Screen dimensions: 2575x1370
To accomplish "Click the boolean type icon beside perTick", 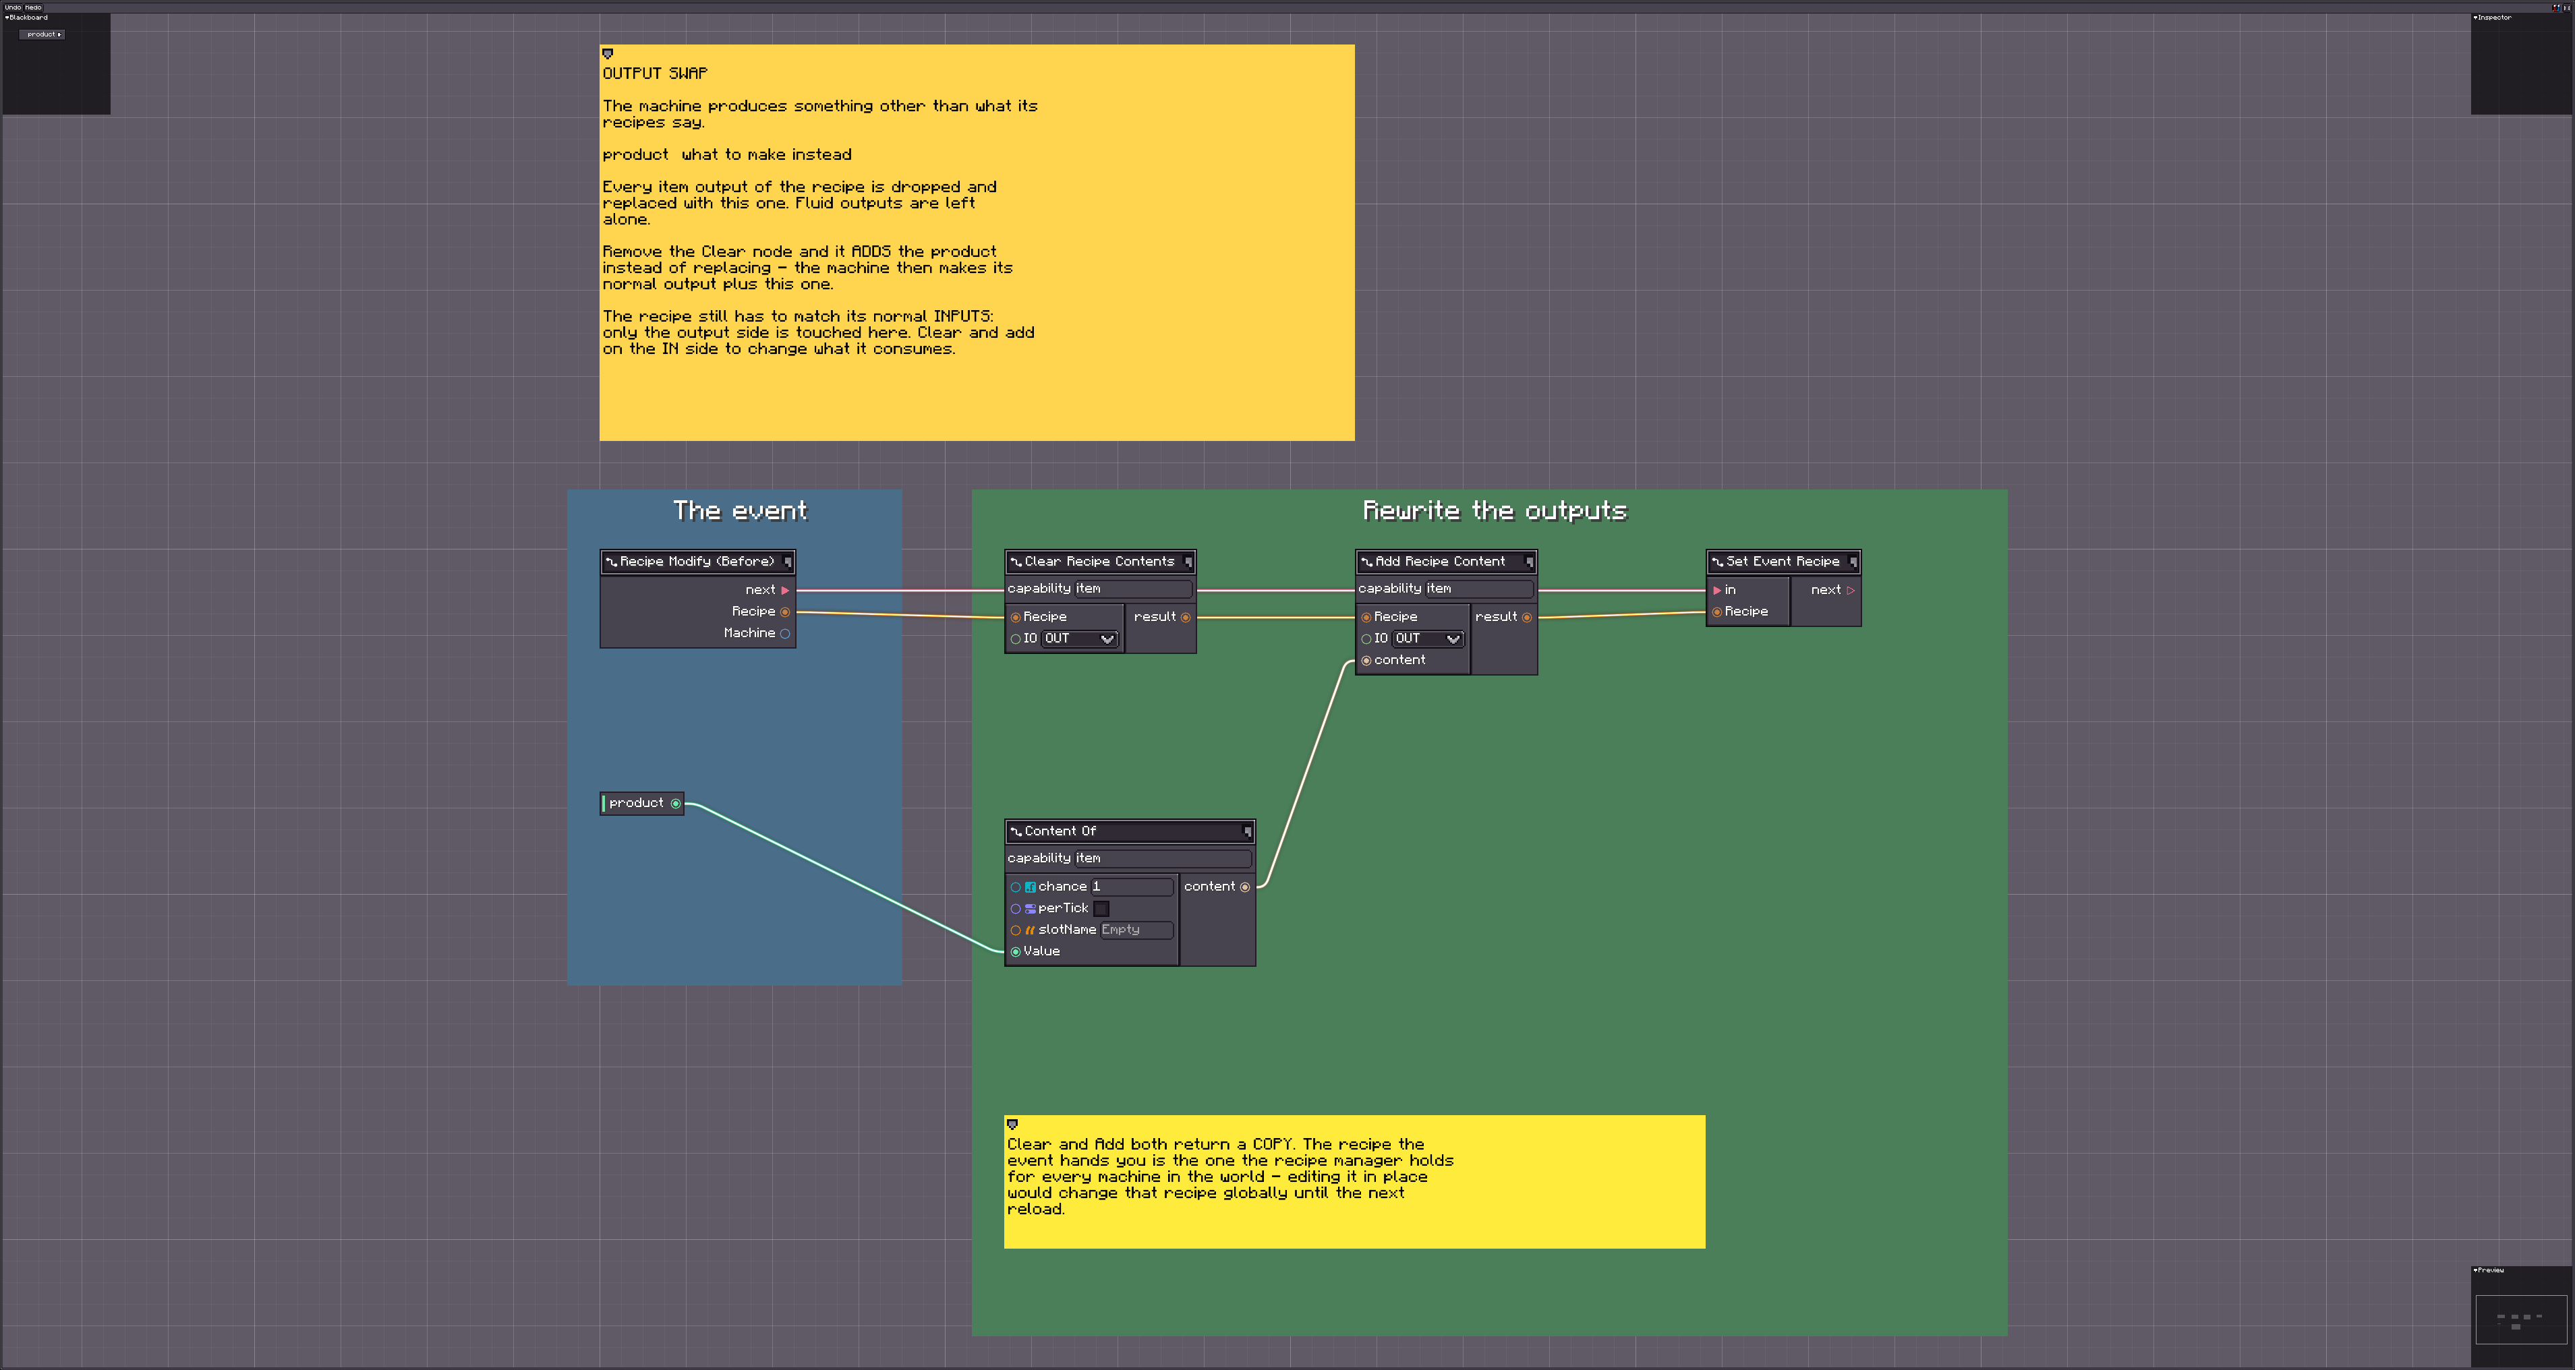I will pos(1031,908).
